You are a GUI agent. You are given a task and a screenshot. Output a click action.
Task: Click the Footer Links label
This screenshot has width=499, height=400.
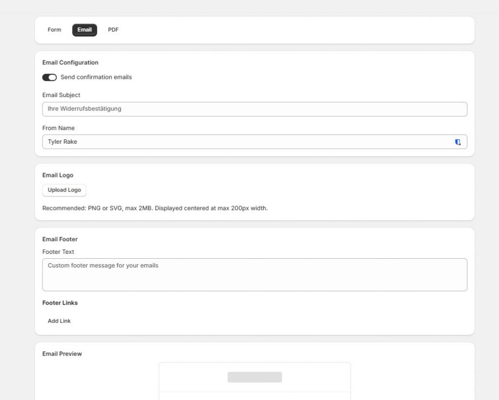pos(60,303)
